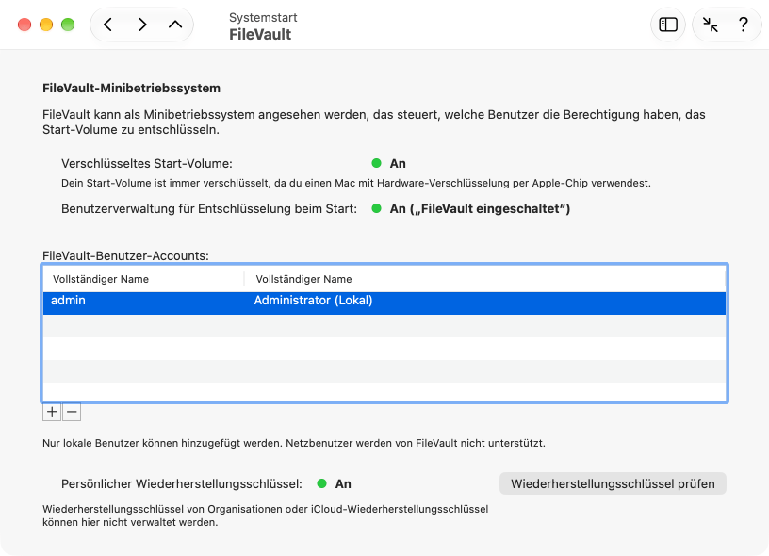
Task: Click Wiederherstellungsschlüssel prüfen button
Action: [x=613, y=484]
